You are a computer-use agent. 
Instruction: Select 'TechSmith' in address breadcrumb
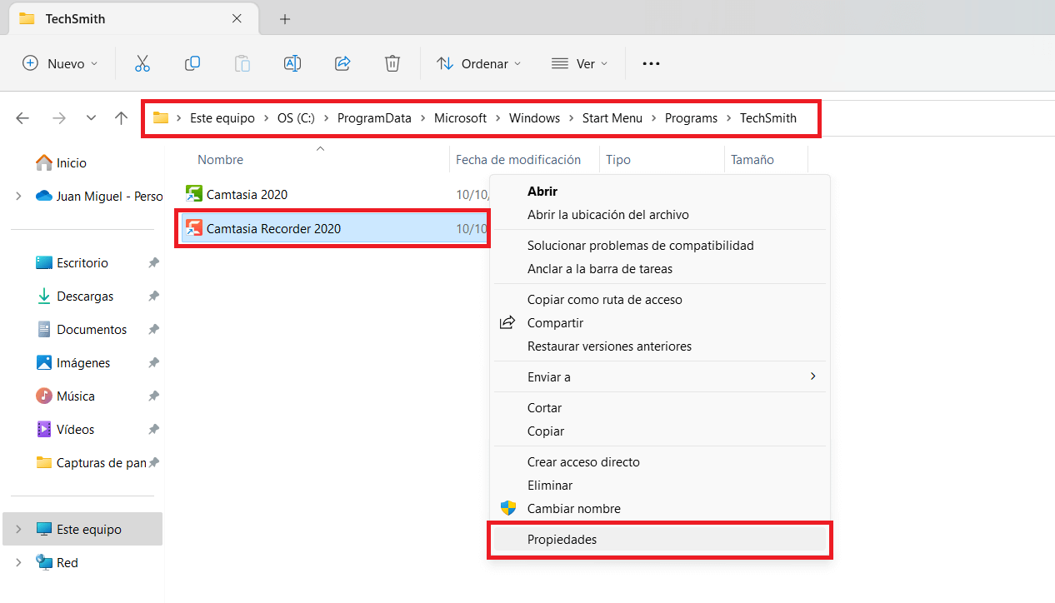(768, 118)
